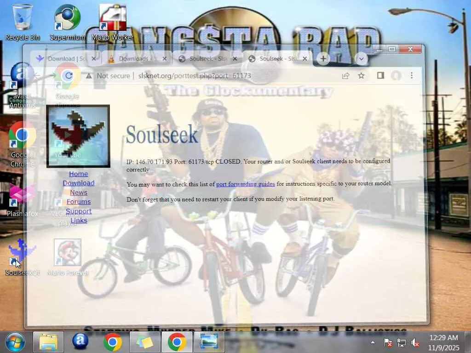Viewport: 471px width, 353px height.
Task: Open the Home link in sidebar
Action: click(x=78, y=174)
